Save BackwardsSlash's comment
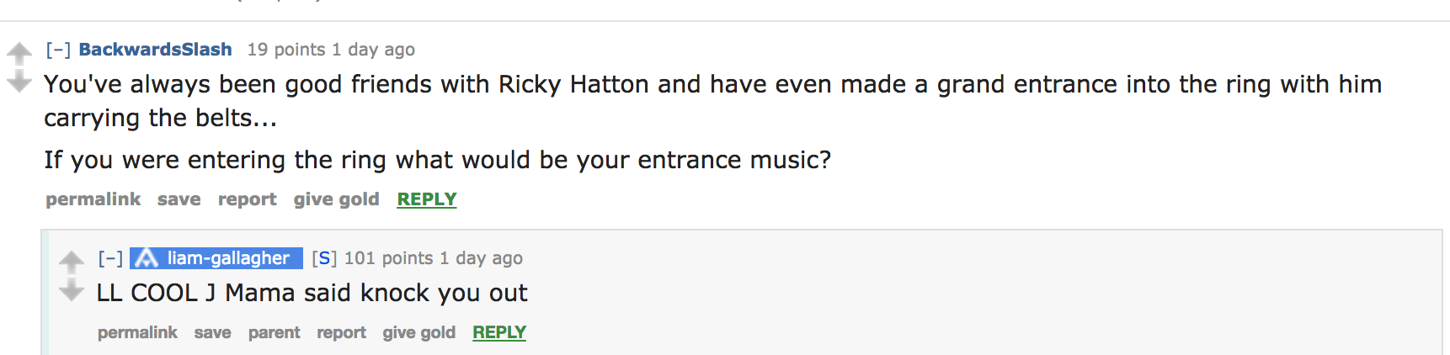The width and height of the screenshot is (1450, 355). pyautogui.click(x=179, y=199)
